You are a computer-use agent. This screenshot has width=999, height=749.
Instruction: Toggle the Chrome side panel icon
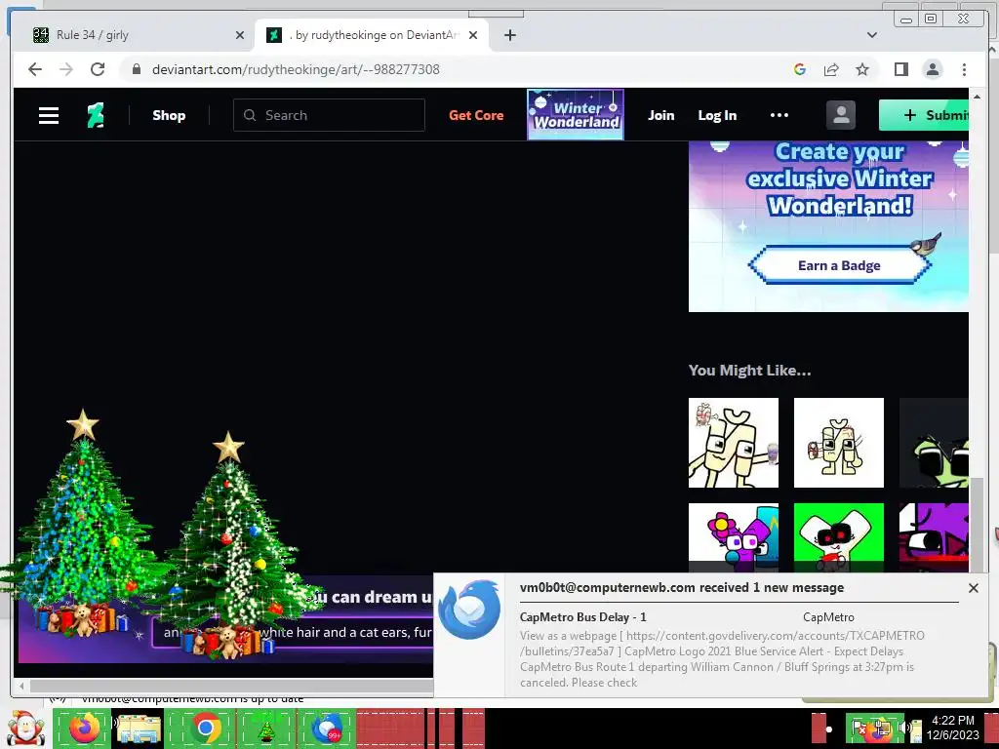point(900,69)
